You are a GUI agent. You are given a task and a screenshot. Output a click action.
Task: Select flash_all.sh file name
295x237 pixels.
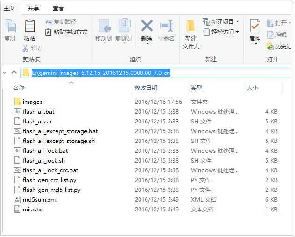click(37, 122)
